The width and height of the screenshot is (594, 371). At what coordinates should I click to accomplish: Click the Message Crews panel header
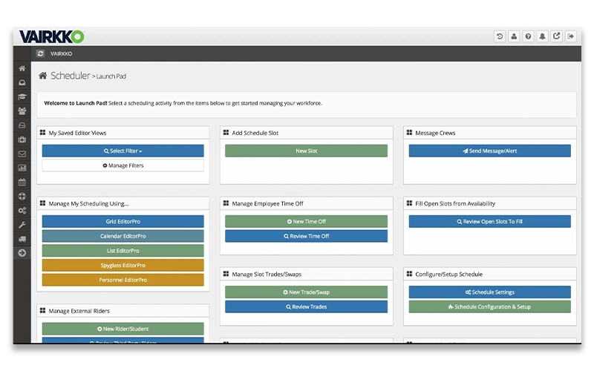click(490, 133)
